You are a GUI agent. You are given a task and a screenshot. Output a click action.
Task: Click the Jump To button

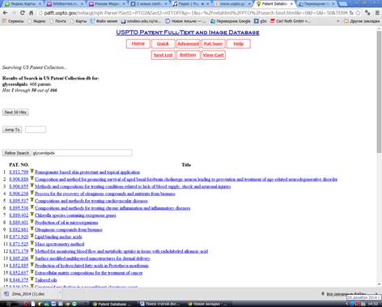[x=12, y=130]
